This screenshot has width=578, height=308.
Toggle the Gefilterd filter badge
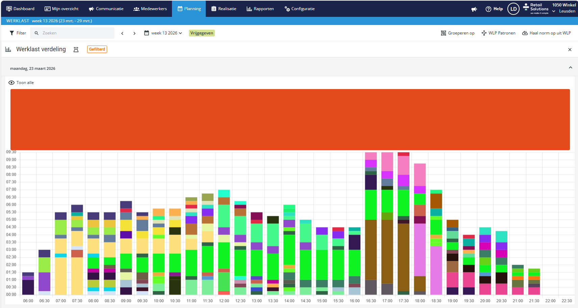97,49
